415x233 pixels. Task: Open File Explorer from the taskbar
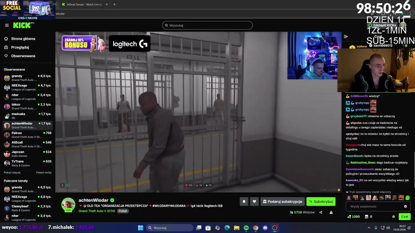click(x=237, y=228)
